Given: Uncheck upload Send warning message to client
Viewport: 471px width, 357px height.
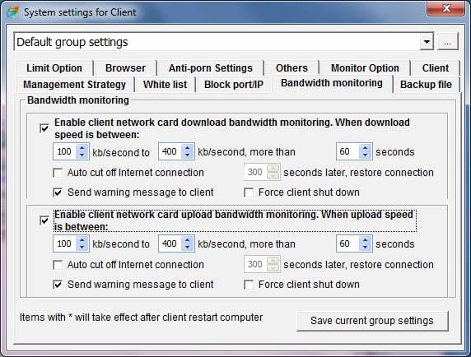Looking at the screenshot, I should pos(58,285).
